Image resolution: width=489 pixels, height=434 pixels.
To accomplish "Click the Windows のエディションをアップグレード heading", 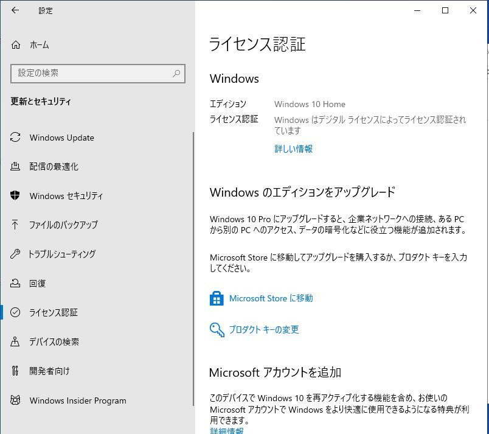I will pyautogui.click(x=302, y=192).
